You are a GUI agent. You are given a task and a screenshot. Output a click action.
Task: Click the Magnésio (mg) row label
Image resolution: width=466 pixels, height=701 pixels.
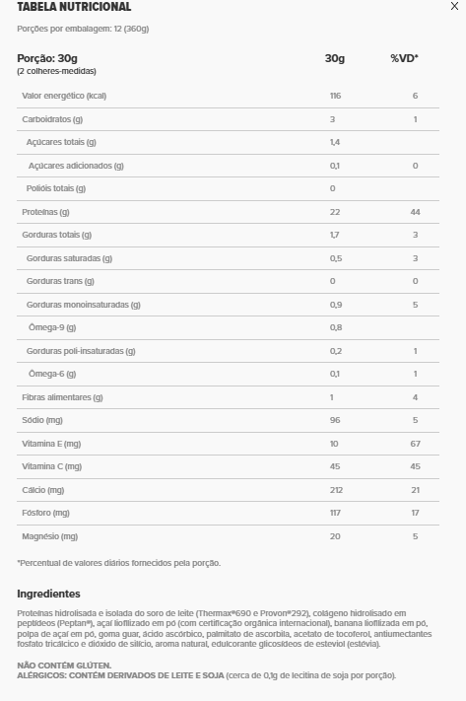click(49, 536)
